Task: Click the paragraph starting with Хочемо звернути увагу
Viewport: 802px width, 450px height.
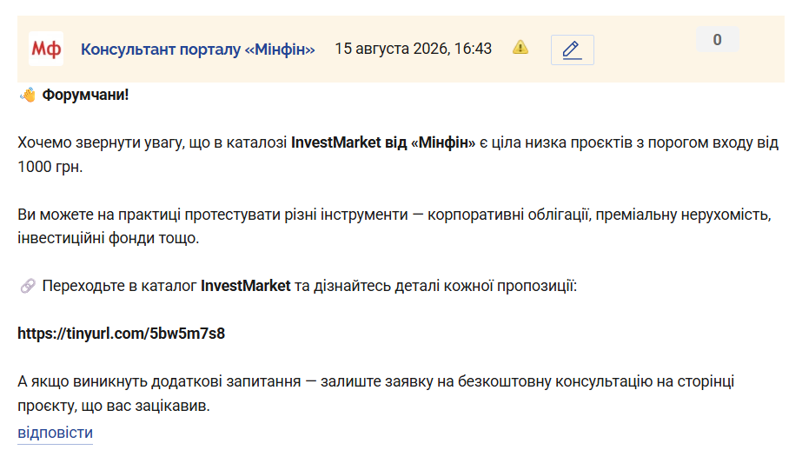Action: 398,155
